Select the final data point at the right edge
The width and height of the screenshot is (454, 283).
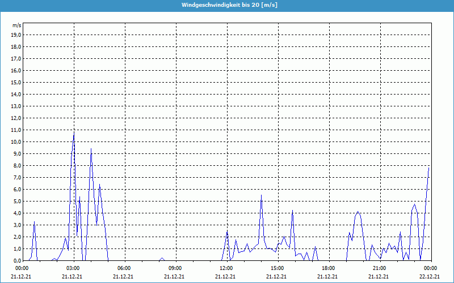[429, 166]
